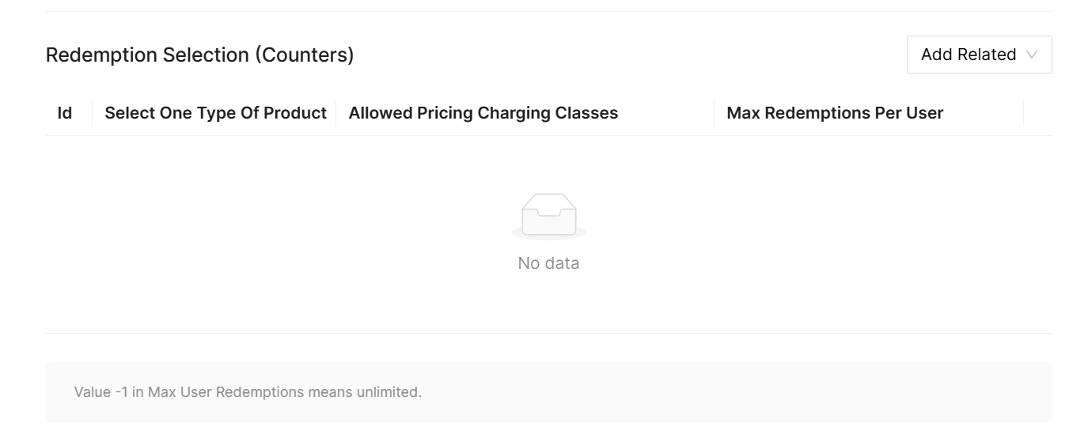This screenshot has height=442, width=1069.
Task: Click the Allowed Pricing Charging Classes header
Action: pos(483,113)
